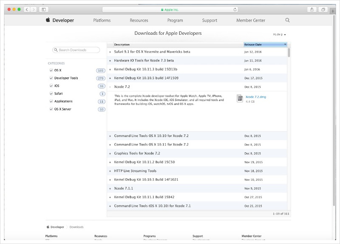Screen dimensions: 340x244
Task: Uncheck the Safari category
Action: [51, 93]
